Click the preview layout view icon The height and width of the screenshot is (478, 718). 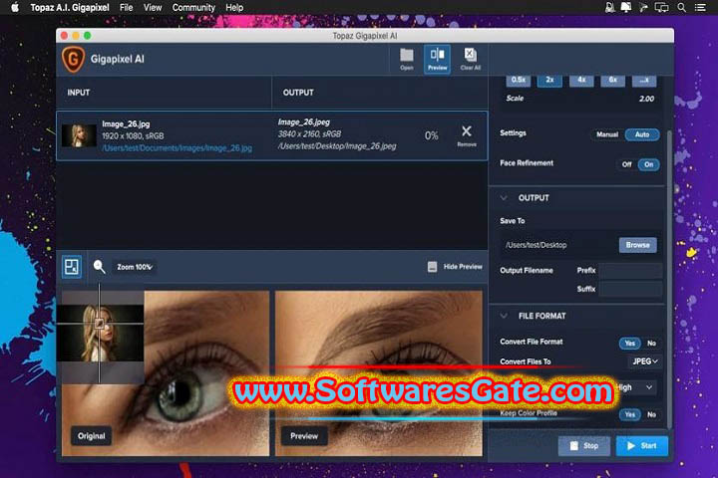tap(72, 267)
